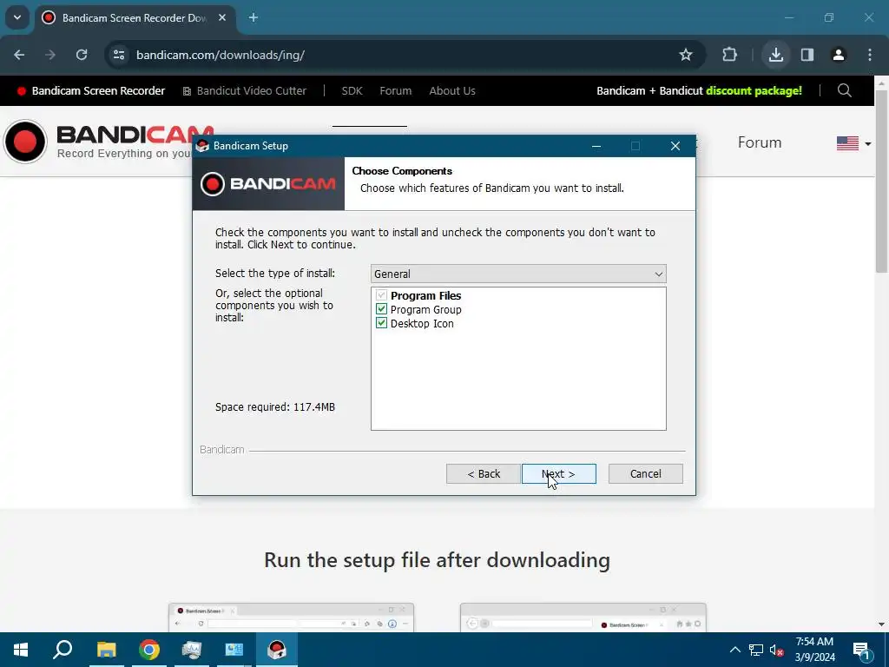
Task: Close the Bandicam Setup dialog
Action: coord(675,146)
